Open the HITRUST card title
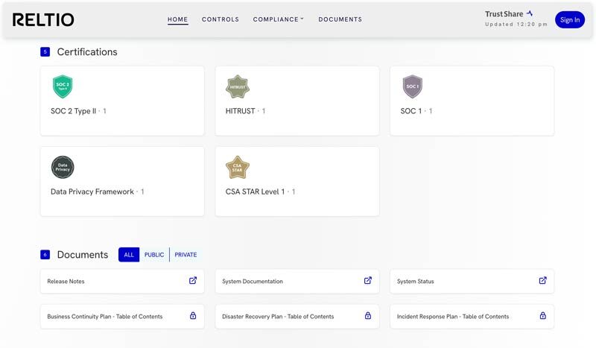 click(x=240, y=111)
